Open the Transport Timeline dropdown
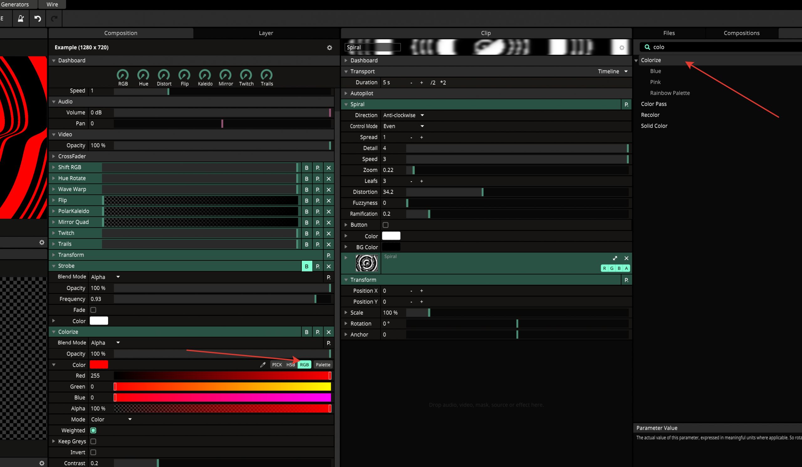 point(613,72)
